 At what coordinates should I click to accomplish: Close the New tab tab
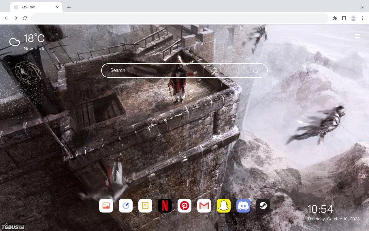(x=57, y=7)
